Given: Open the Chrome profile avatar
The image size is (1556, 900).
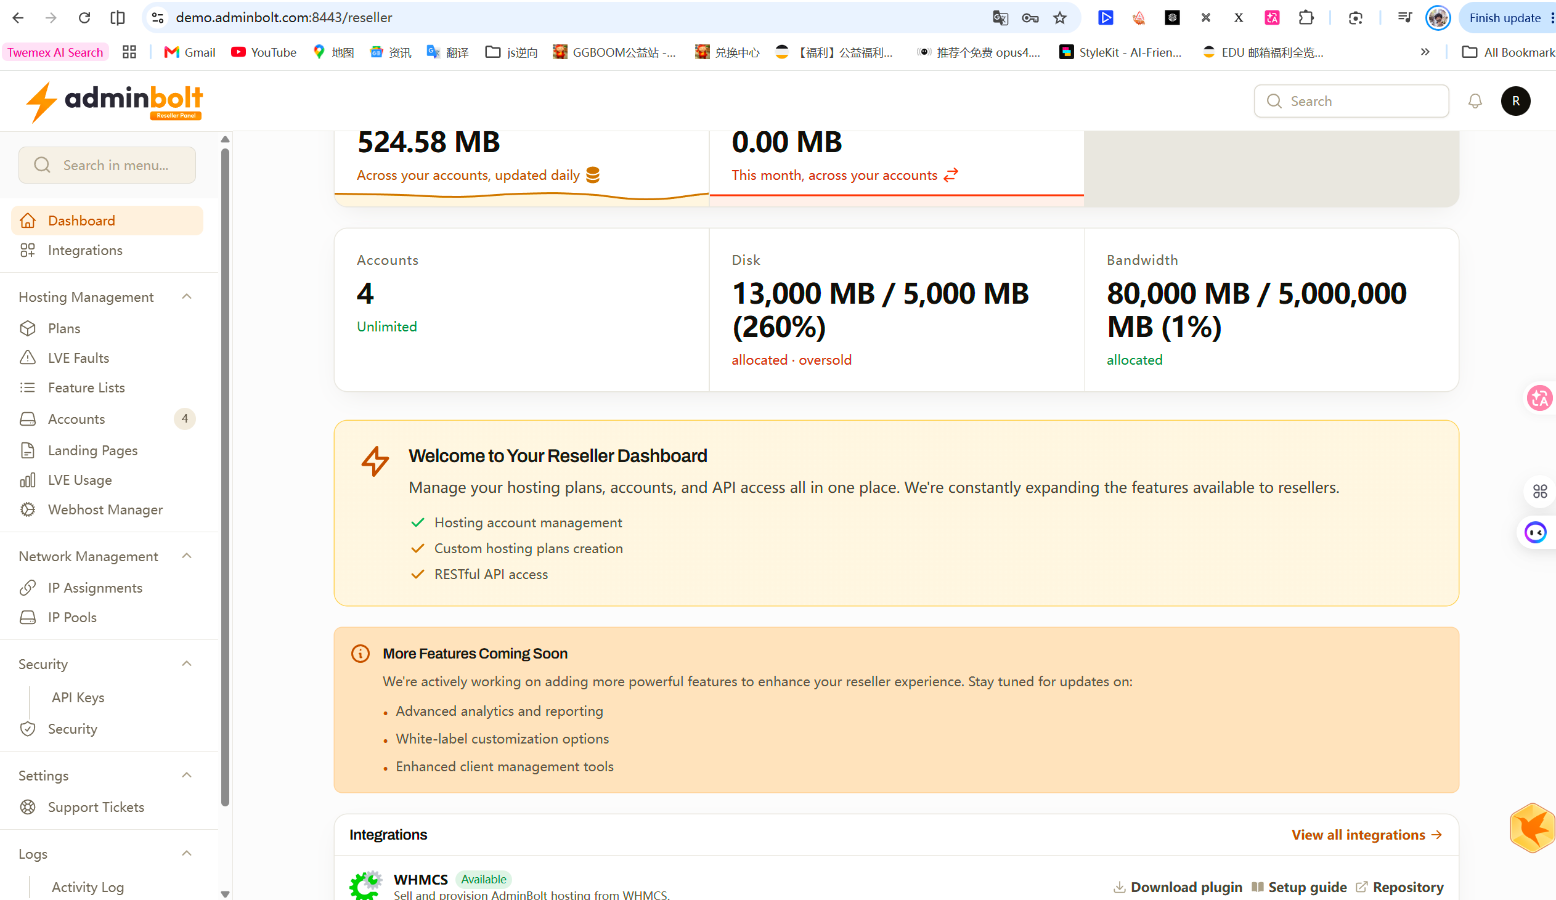Looking at the screenshot, I should [x=1438, y=18].
